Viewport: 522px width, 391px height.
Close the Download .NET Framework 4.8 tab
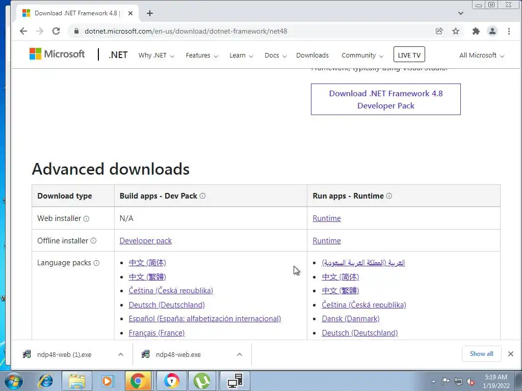[130, 13]
